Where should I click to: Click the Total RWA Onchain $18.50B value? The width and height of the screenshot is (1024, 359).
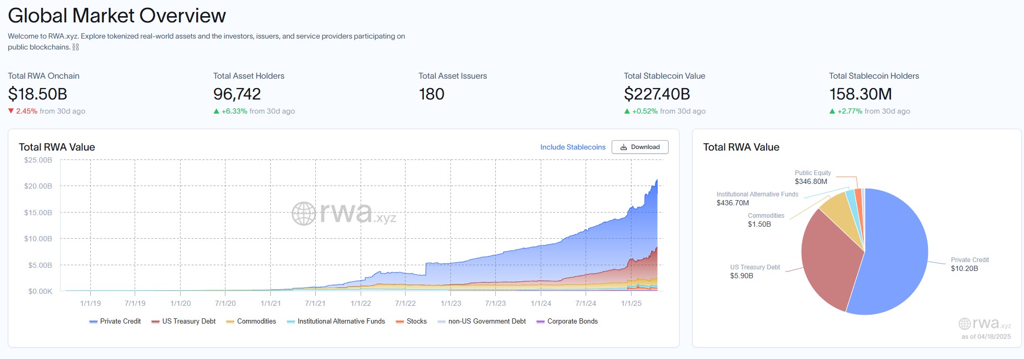(38, 94)
